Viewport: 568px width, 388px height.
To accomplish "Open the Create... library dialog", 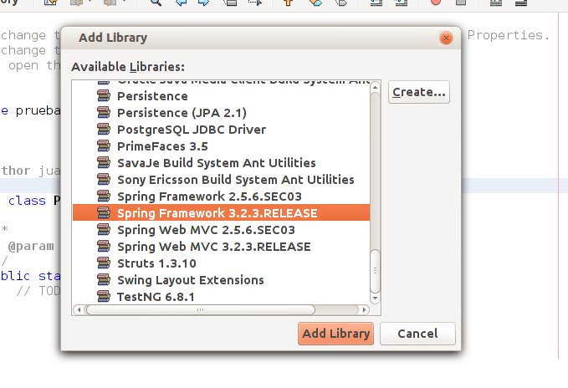I will click(x=419, y=92).
